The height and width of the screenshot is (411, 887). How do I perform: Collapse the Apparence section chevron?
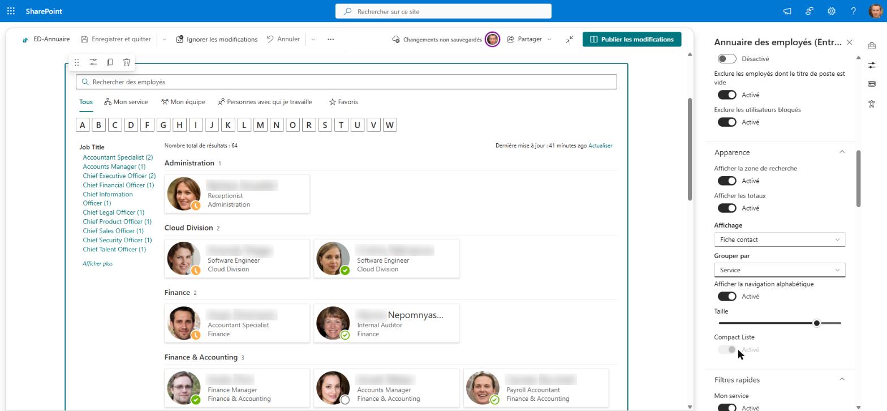click(x=842, y=152)
